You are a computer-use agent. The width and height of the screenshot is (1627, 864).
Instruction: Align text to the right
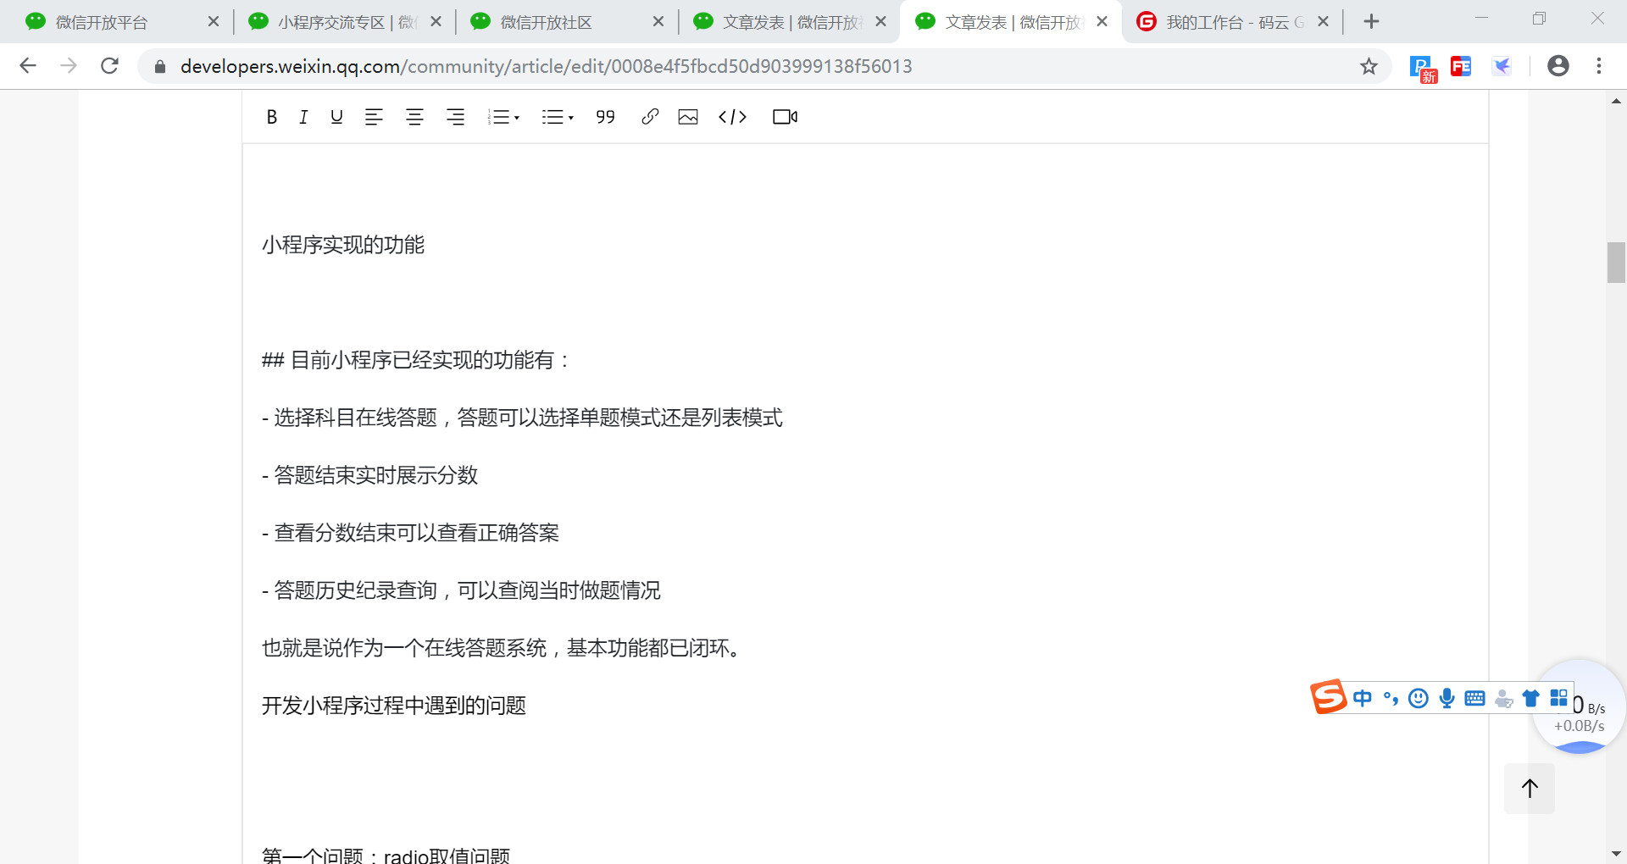point(455,117)
